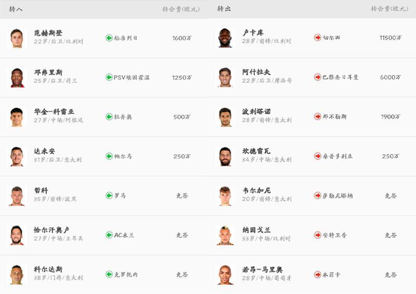Select the 转入 section header
This screenshot has height=294, width=416.
tap(16, 9)
